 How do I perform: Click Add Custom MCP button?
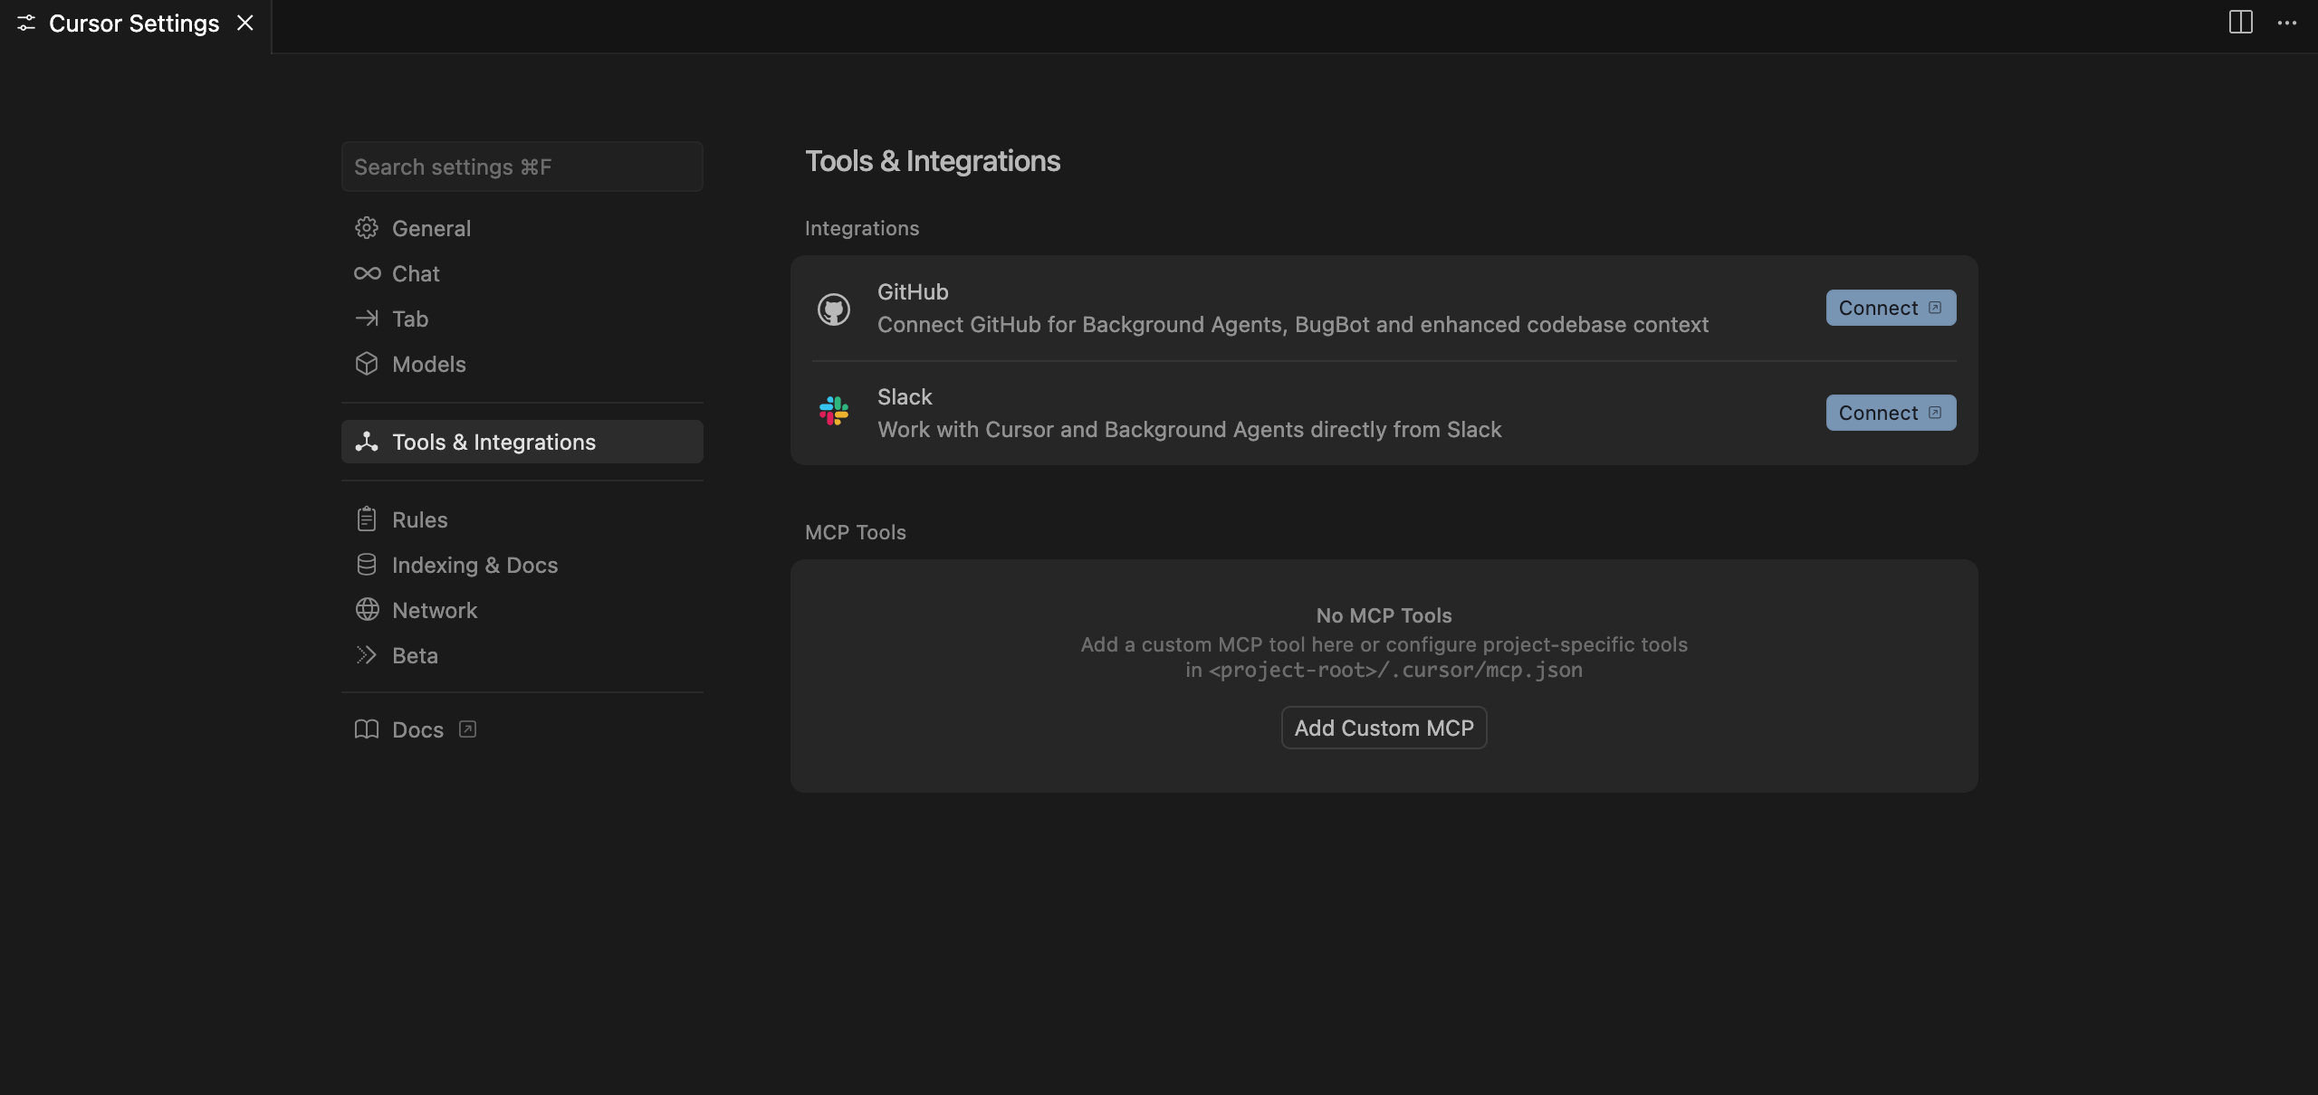coord(1384,728)
